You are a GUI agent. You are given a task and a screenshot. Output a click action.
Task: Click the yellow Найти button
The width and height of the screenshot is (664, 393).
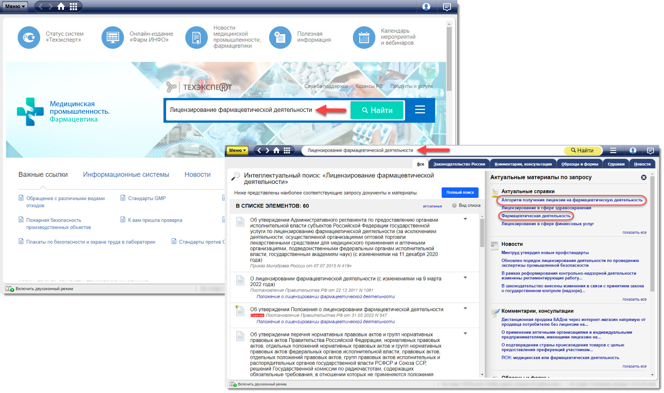[x=582, y=151]
